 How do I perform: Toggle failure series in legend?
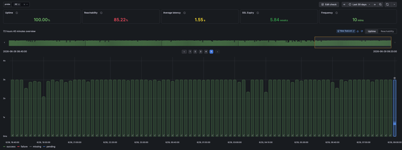[x=22, y=147]
